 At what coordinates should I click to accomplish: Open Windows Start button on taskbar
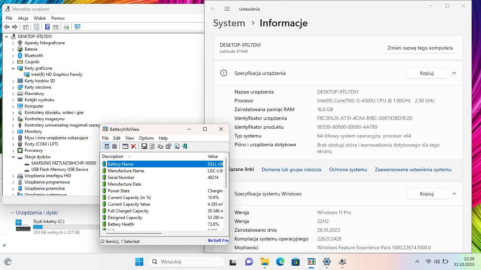pos(139,262)
